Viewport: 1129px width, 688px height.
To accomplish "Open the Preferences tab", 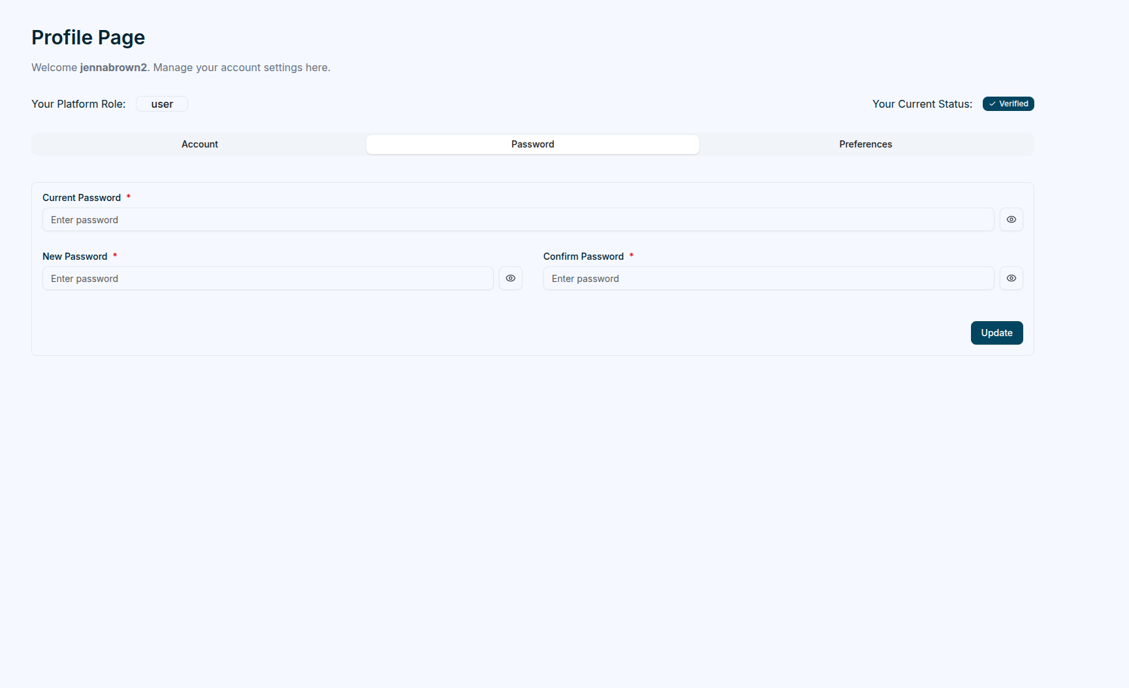I will pyautogui.click(x=865, y=144).
